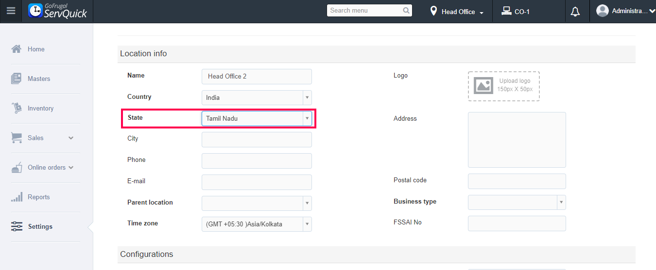The image size is (656, 270).
Task: Open the Head Office location selector
Action: [x=457, y=12]
